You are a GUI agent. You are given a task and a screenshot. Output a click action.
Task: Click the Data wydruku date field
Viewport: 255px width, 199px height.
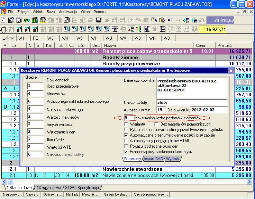[x=209, y=110]
